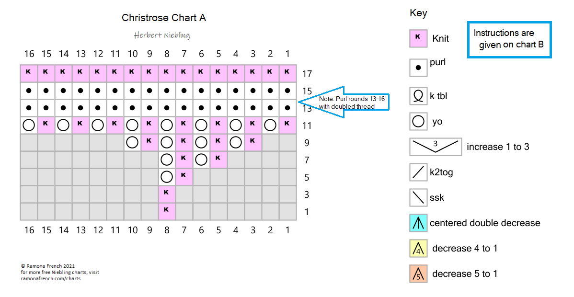Click the purl dot symbol in key

pos(418,68)
